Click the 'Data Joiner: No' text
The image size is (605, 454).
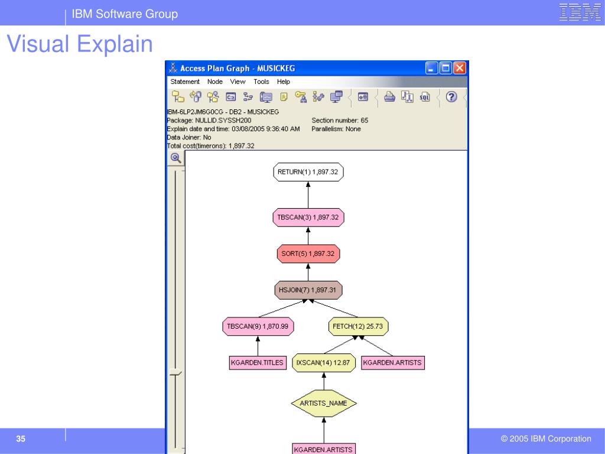189,137
